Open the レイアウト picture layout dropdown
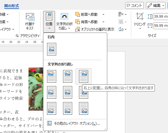Viewport: 168px width, 133px height. tap(7, 29)
